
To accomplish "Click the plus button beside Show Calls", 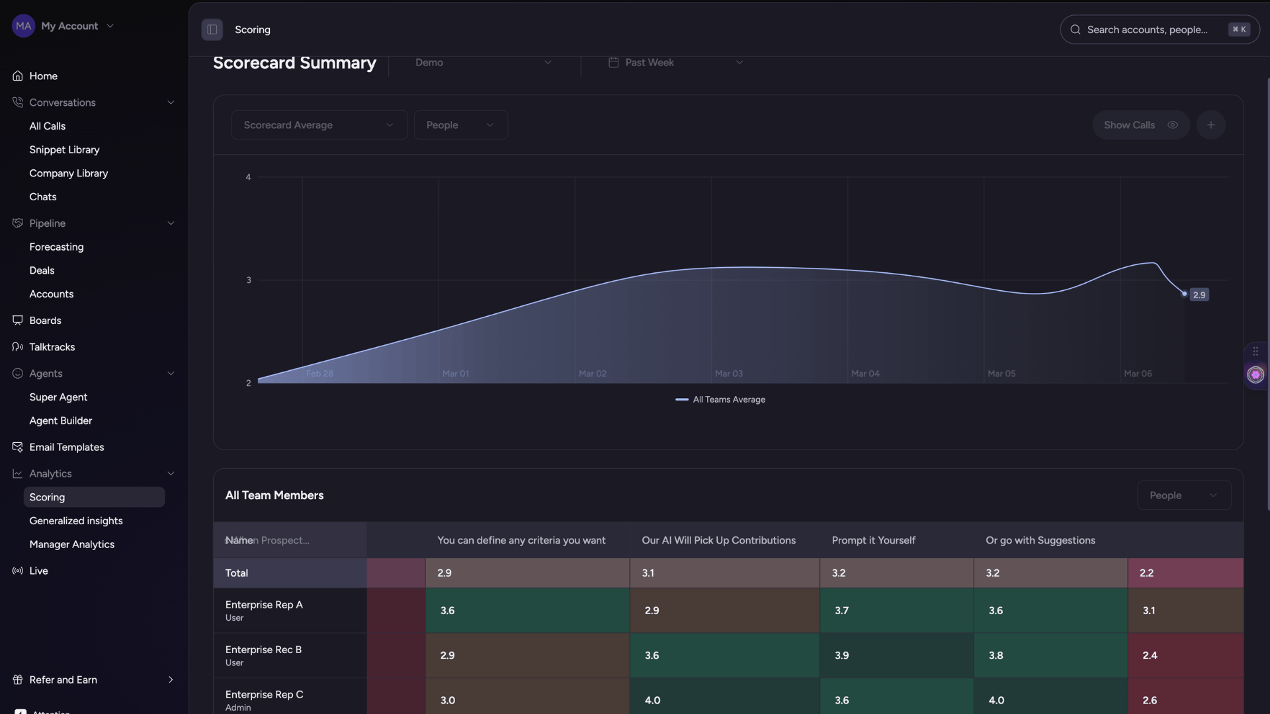I will (1210, 125).
